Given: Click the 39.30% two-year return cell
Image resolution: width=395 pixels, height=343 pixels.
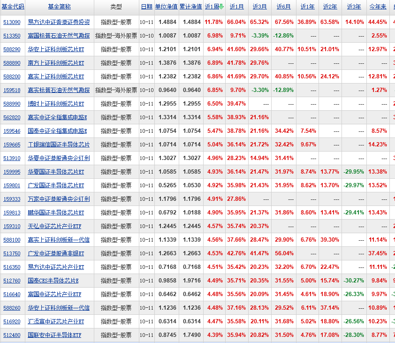Looking at the screenshot, I should 330,240.
